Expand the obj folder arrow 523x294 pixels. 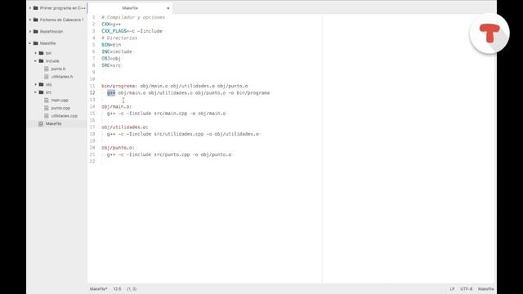click(36, 84)
